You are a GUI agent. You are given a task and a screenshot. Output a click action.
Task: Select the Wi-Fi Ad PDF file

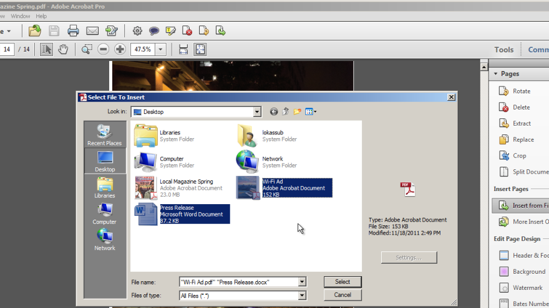coord(284,188)
